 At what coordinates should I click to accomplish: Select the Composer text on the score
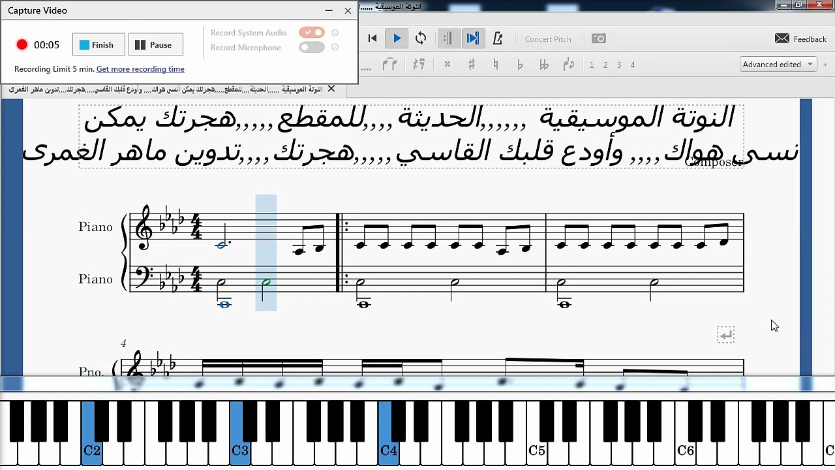pyautogui.click(x=714, y=162)
